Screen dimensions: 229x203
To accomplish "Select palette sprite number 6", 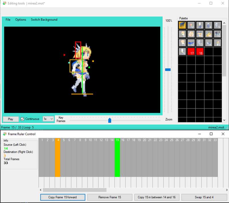I will tap(182, 34).
